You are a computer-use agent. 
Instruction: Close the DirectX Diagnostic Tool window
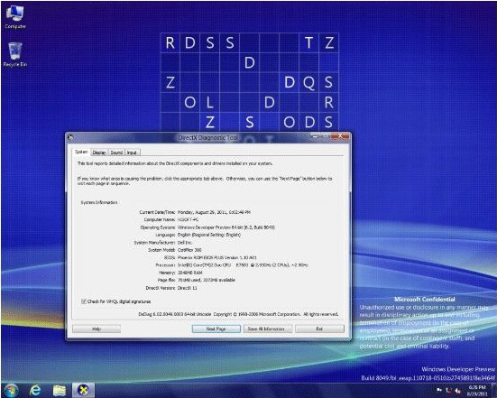[340, 136]
